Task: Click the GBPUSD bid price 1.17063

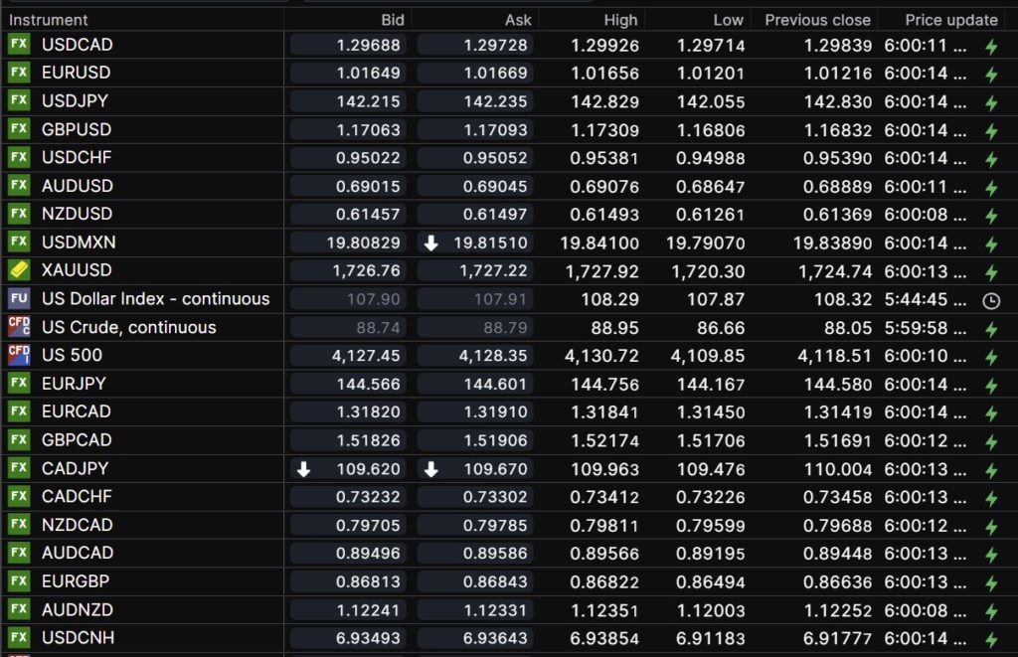Action: pos(351,129)
